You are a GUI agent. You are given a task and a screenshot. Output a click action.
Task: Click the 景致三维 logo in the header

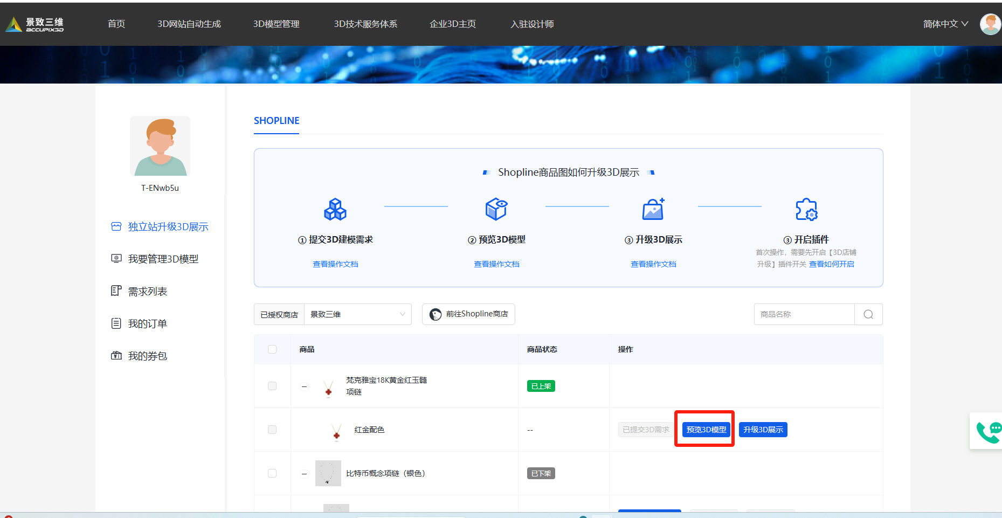tap(34, 24)
